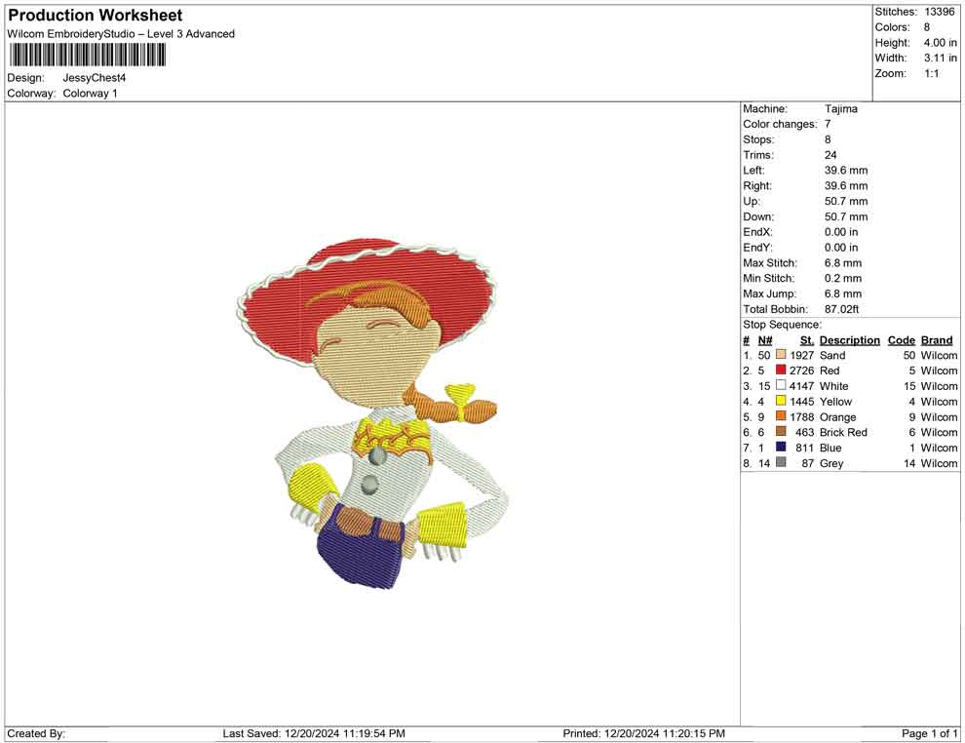Click the Max Stitch value '6.8 mm'
Screen dimensions: 965x743
[843, 263]
